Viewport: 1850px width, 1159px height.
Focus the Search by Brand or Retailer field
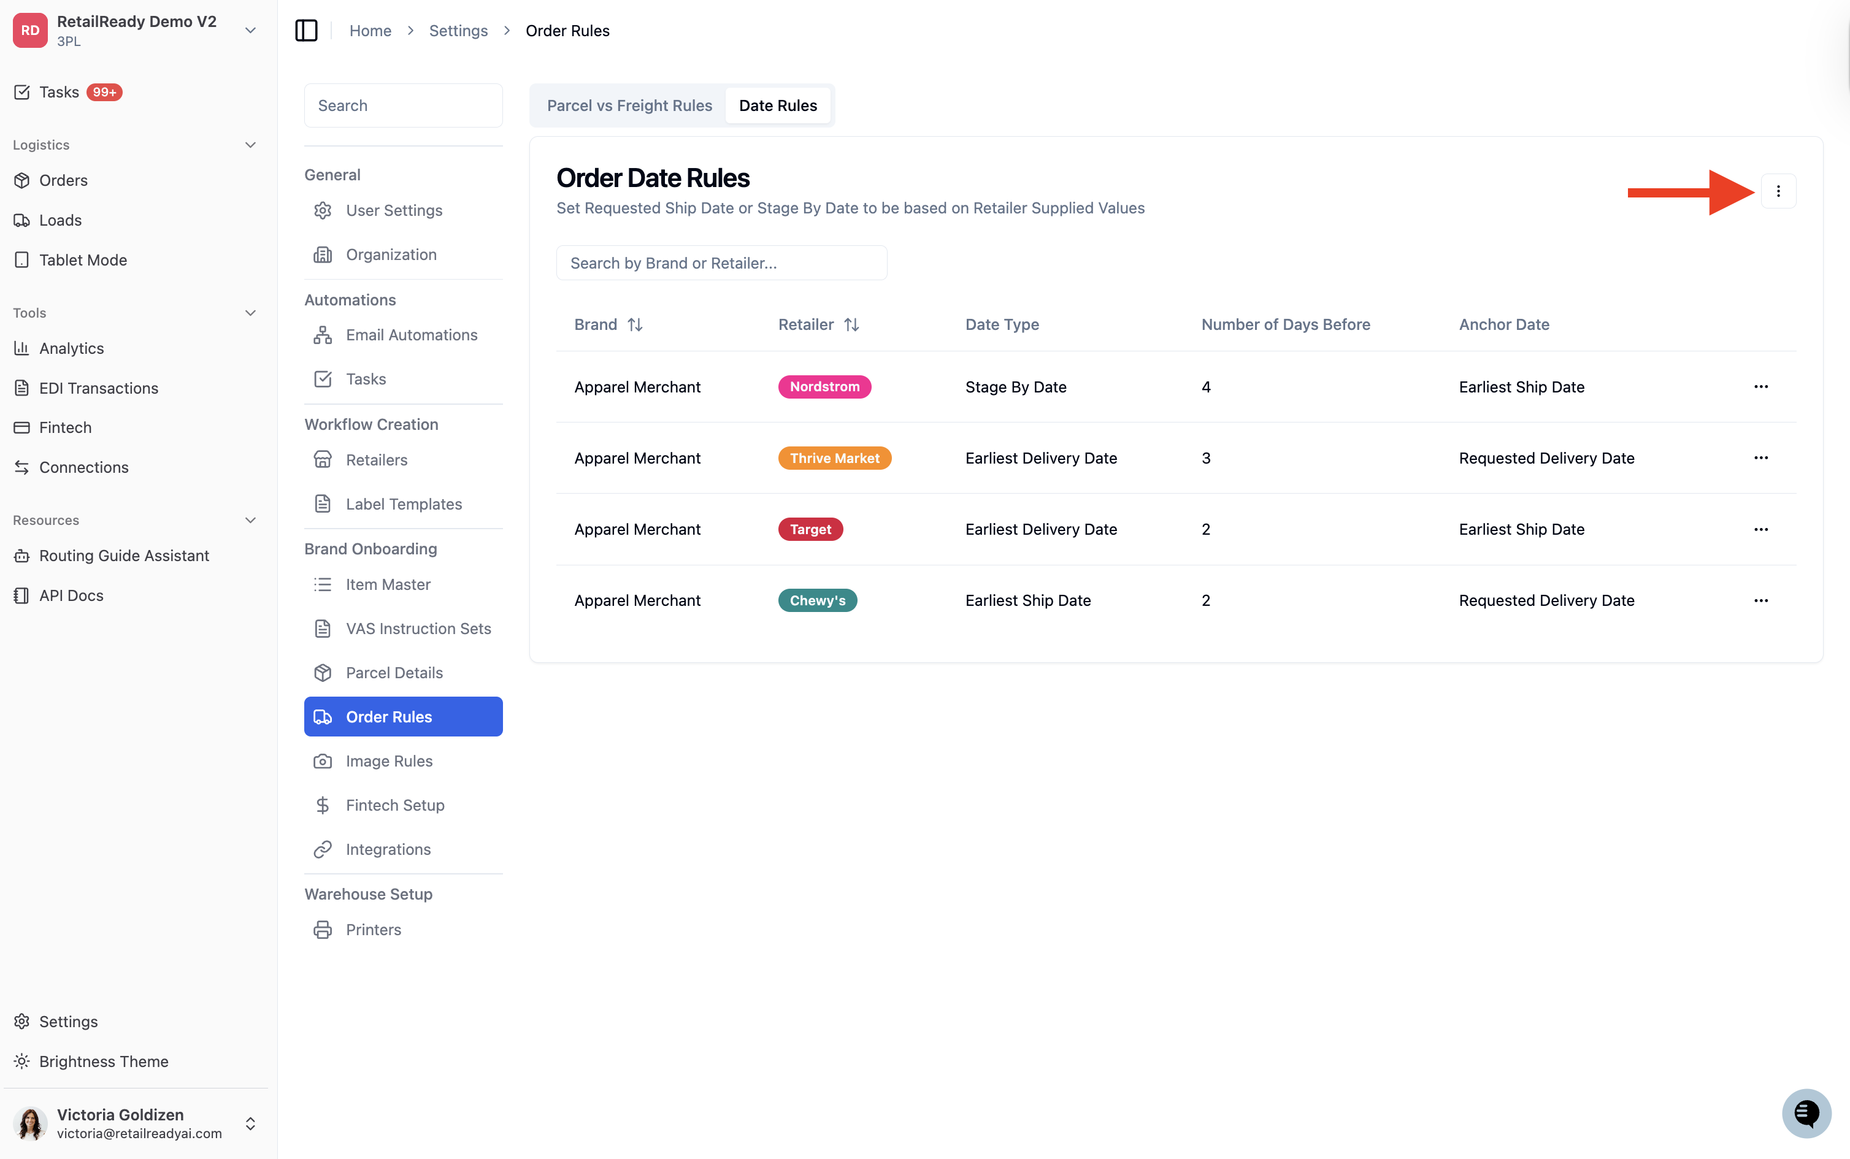(x=721, y=263)
